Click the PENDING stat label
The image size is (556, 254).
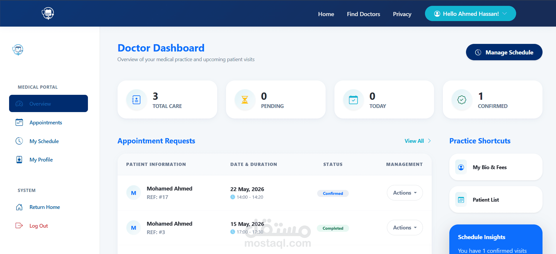coord(272,106)
